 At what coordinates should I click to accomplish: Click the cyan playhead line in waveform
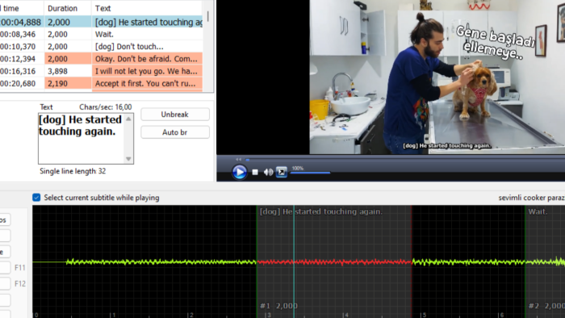tap(294, 262)
